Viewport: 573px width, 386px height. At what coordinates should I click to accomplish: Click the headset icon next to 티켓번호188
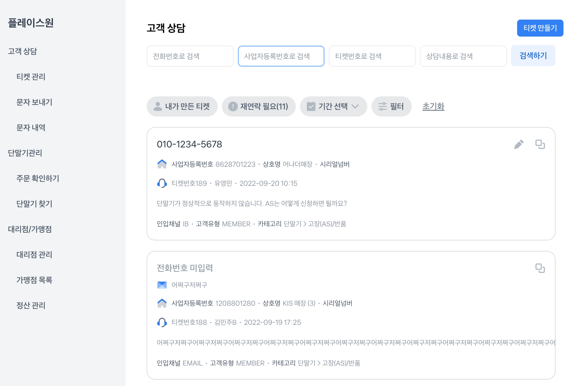[x=162, y=323]
